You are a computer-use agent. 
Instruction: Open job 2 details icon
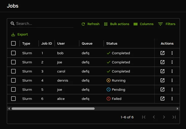(x=162, y=62)
